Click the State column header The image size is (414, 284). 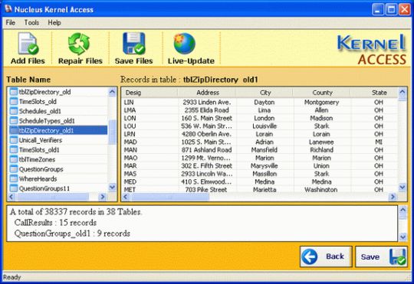point(374,93)
